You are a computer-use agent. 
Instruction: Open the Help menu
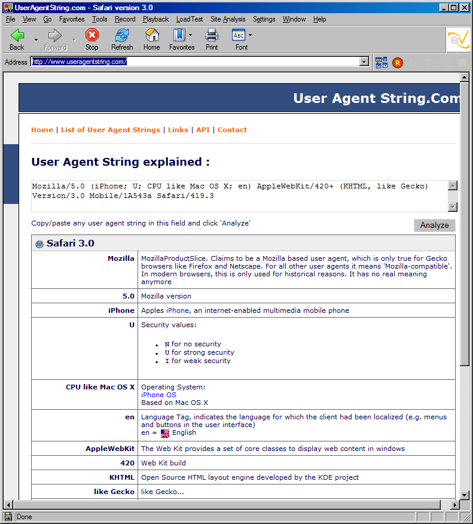[320, 19]
